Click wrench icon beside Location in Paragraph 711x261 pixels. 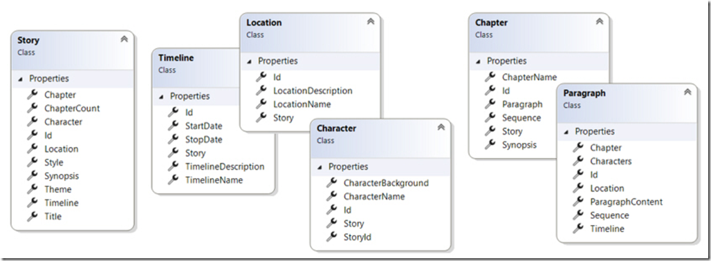click(x=578, y=188)
